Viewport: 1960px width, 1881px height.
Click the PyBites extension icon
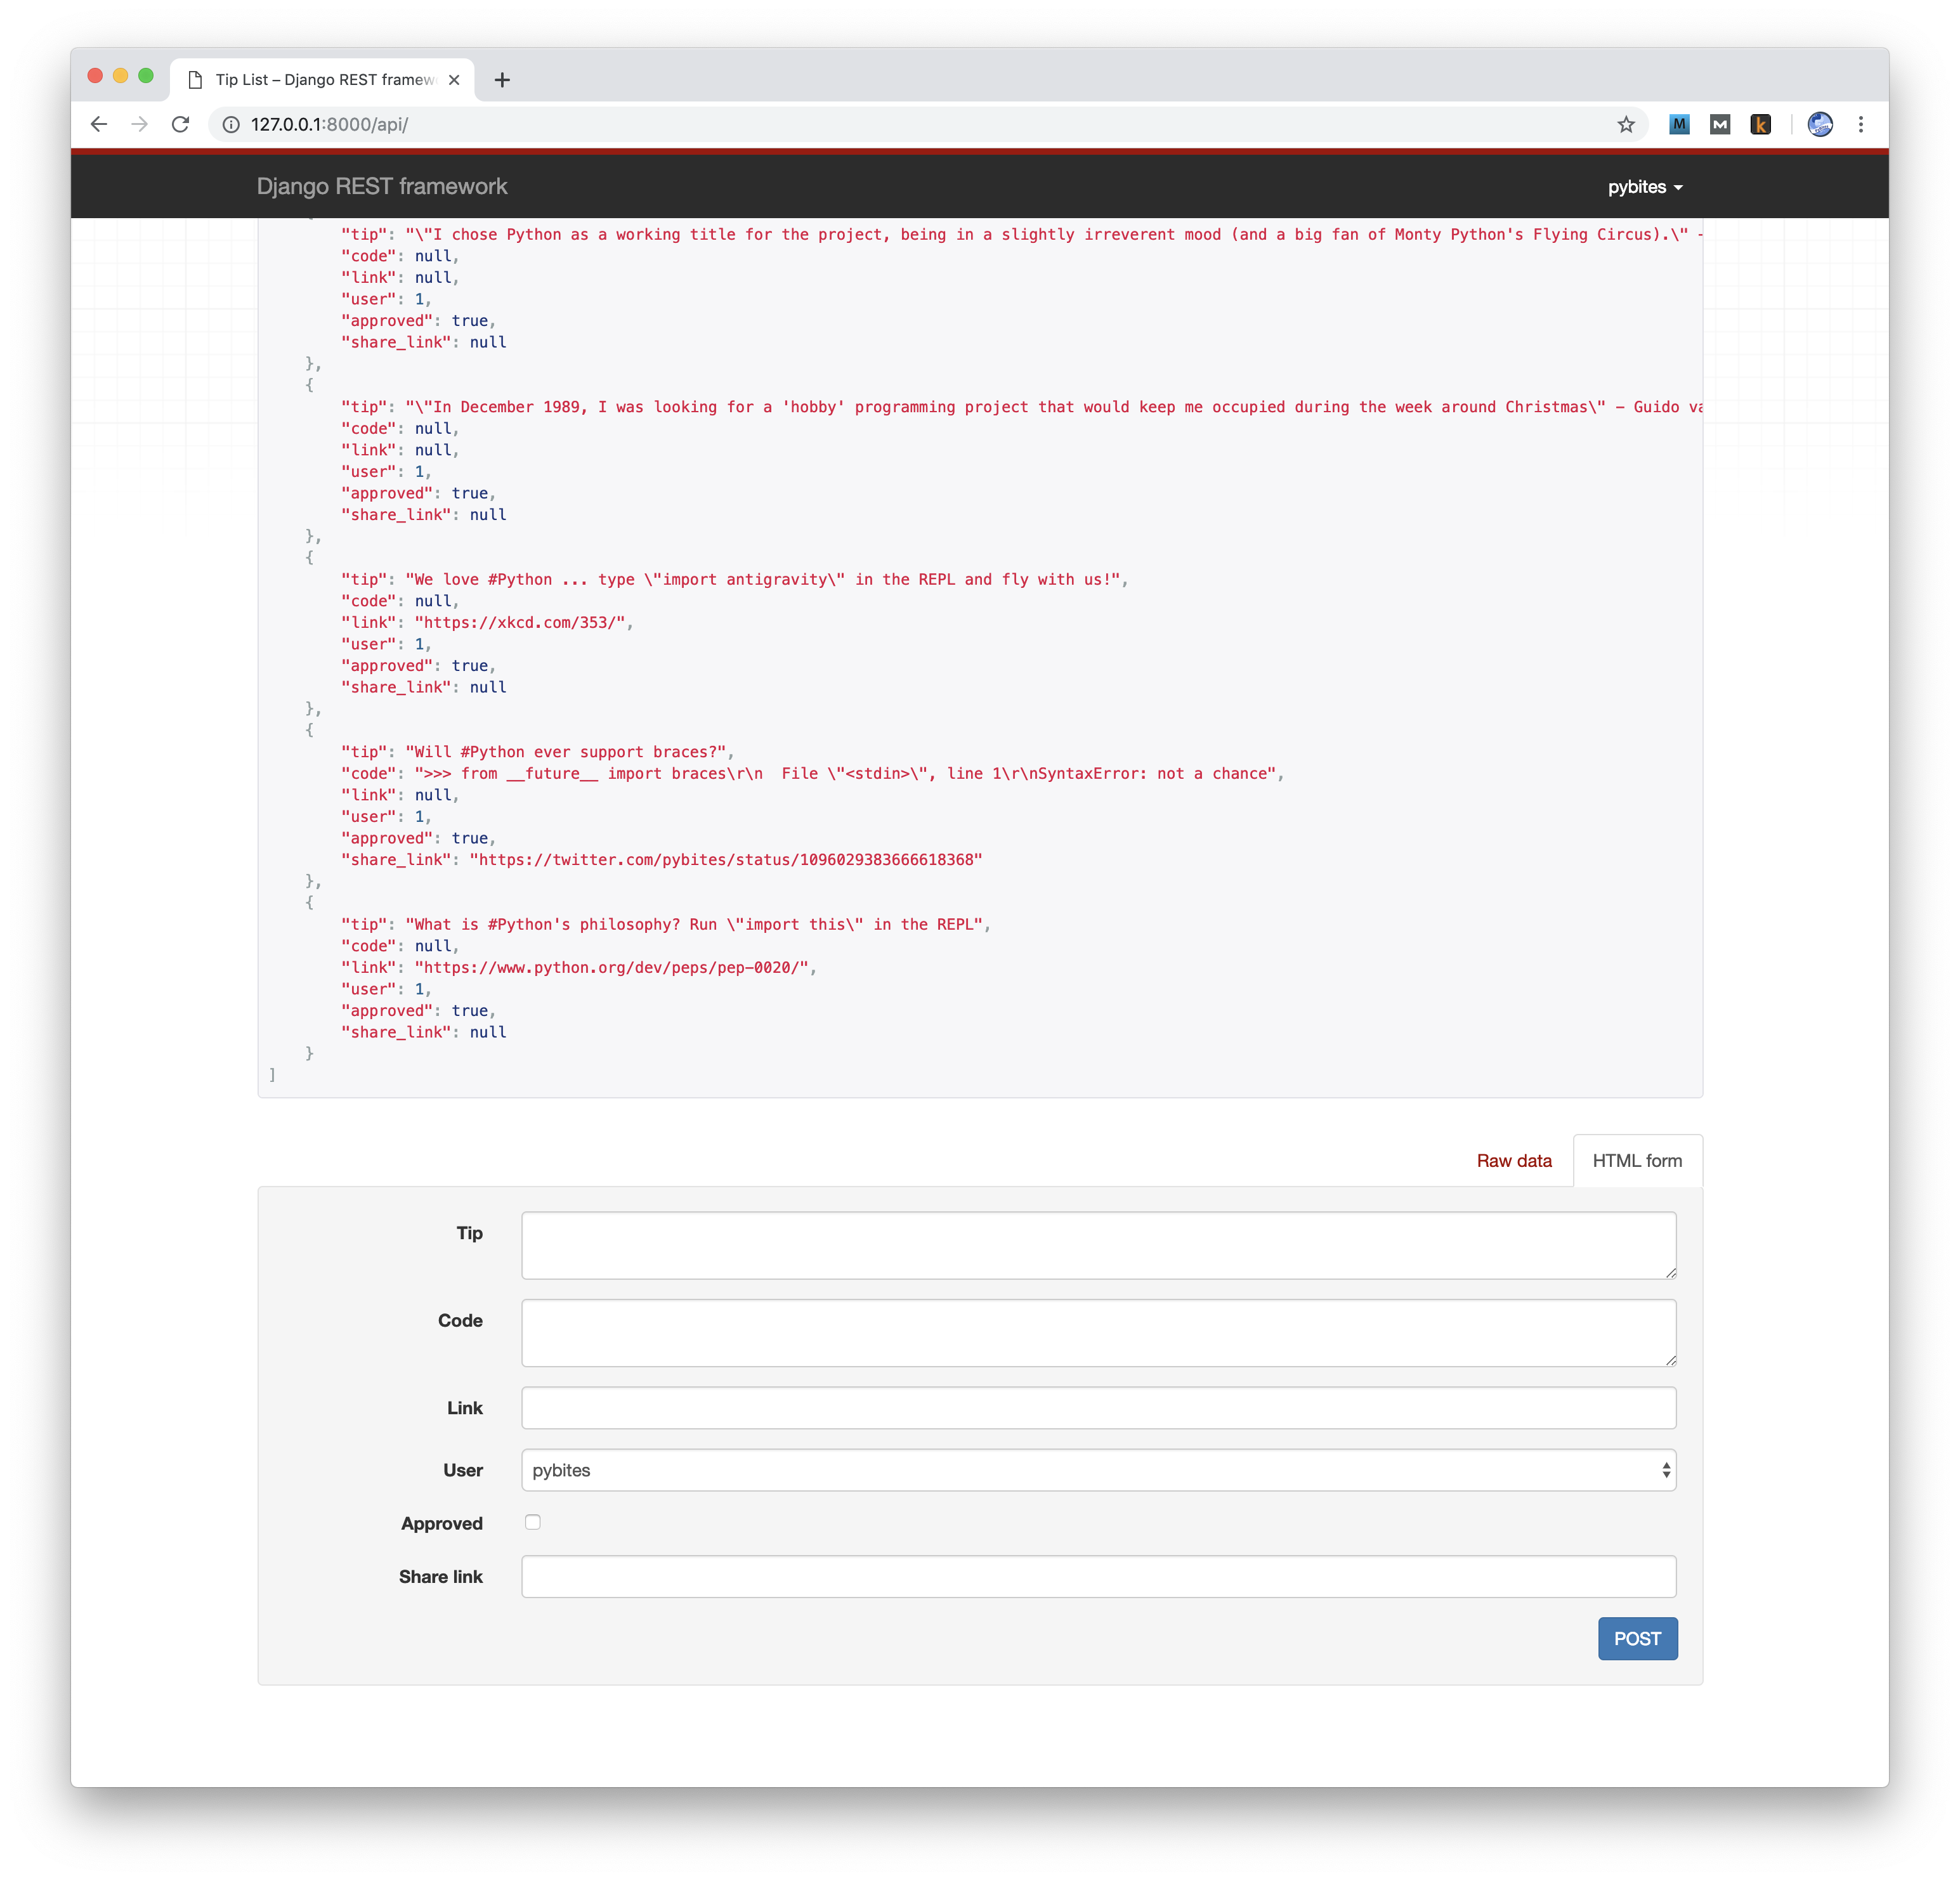[1820, 125]
